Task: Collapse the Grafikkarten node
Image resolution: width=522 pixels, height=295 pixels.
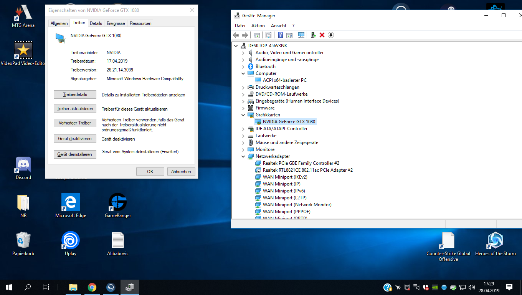Action: (x=243, y=115)
